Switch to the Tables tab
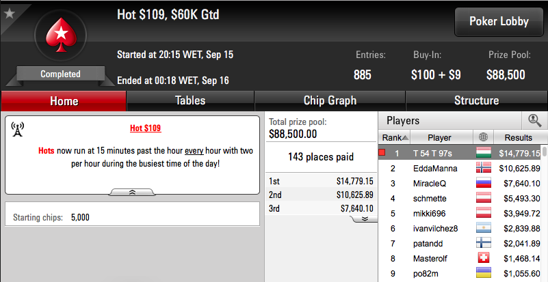The image size is (548, 282). pos(190,101)
